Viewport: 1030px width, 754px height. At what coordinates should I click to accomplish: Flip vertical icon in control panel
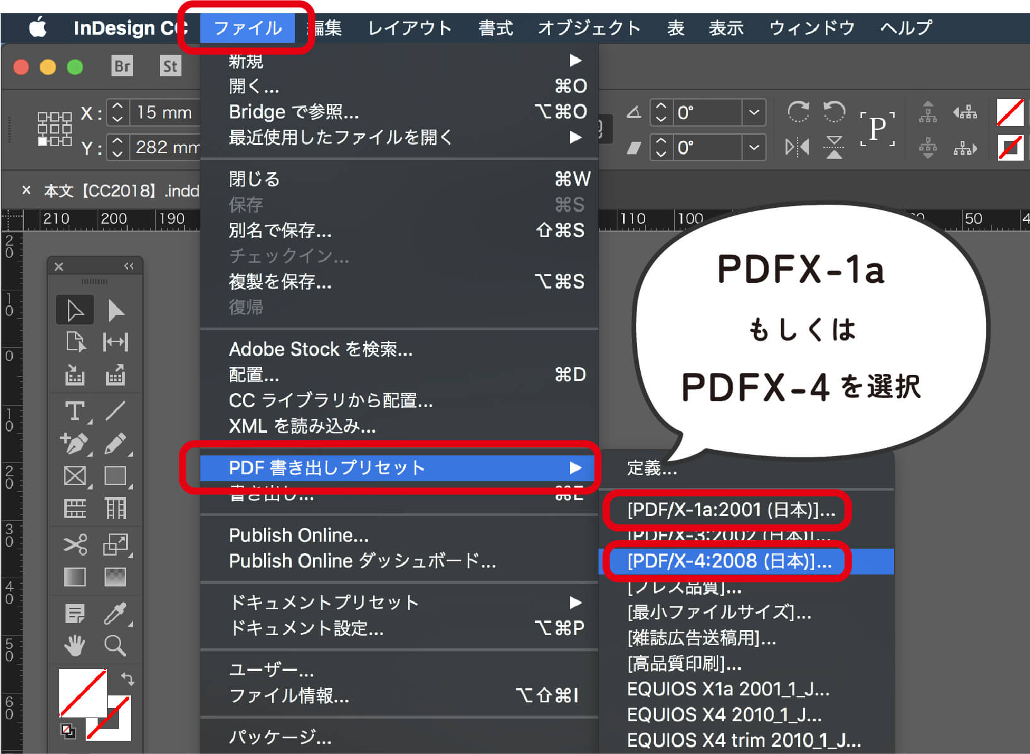click(x=834, y=147)
